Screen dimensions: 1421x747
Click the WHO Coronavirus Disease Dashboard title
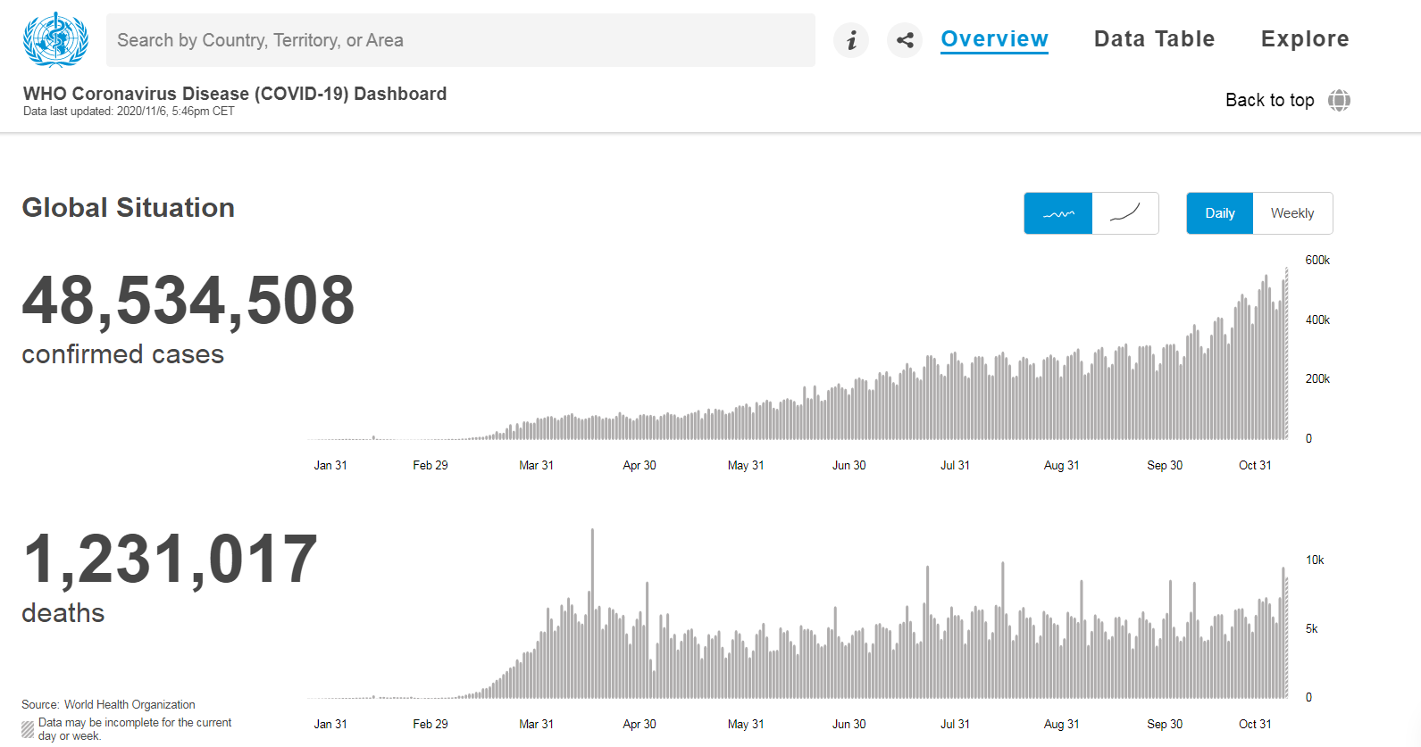coord(235,94)
